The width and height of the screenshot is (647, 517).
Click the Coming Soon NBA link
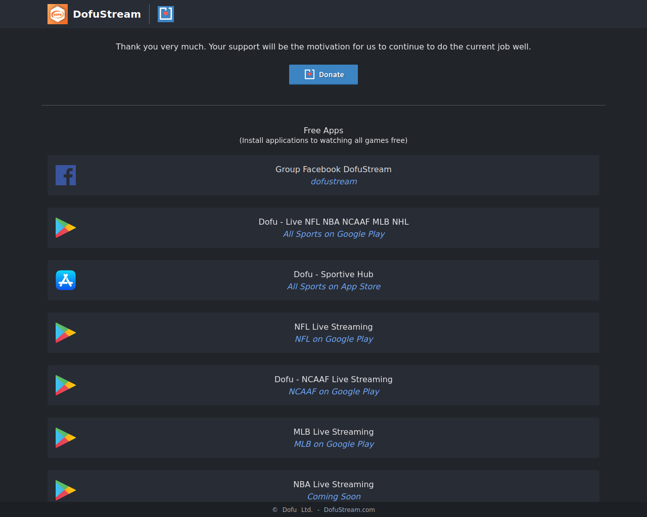click(334, 496)
